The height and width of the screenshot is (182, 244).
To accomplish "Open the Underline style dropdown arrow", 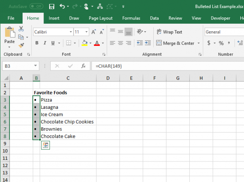I will tap(59, 43).
